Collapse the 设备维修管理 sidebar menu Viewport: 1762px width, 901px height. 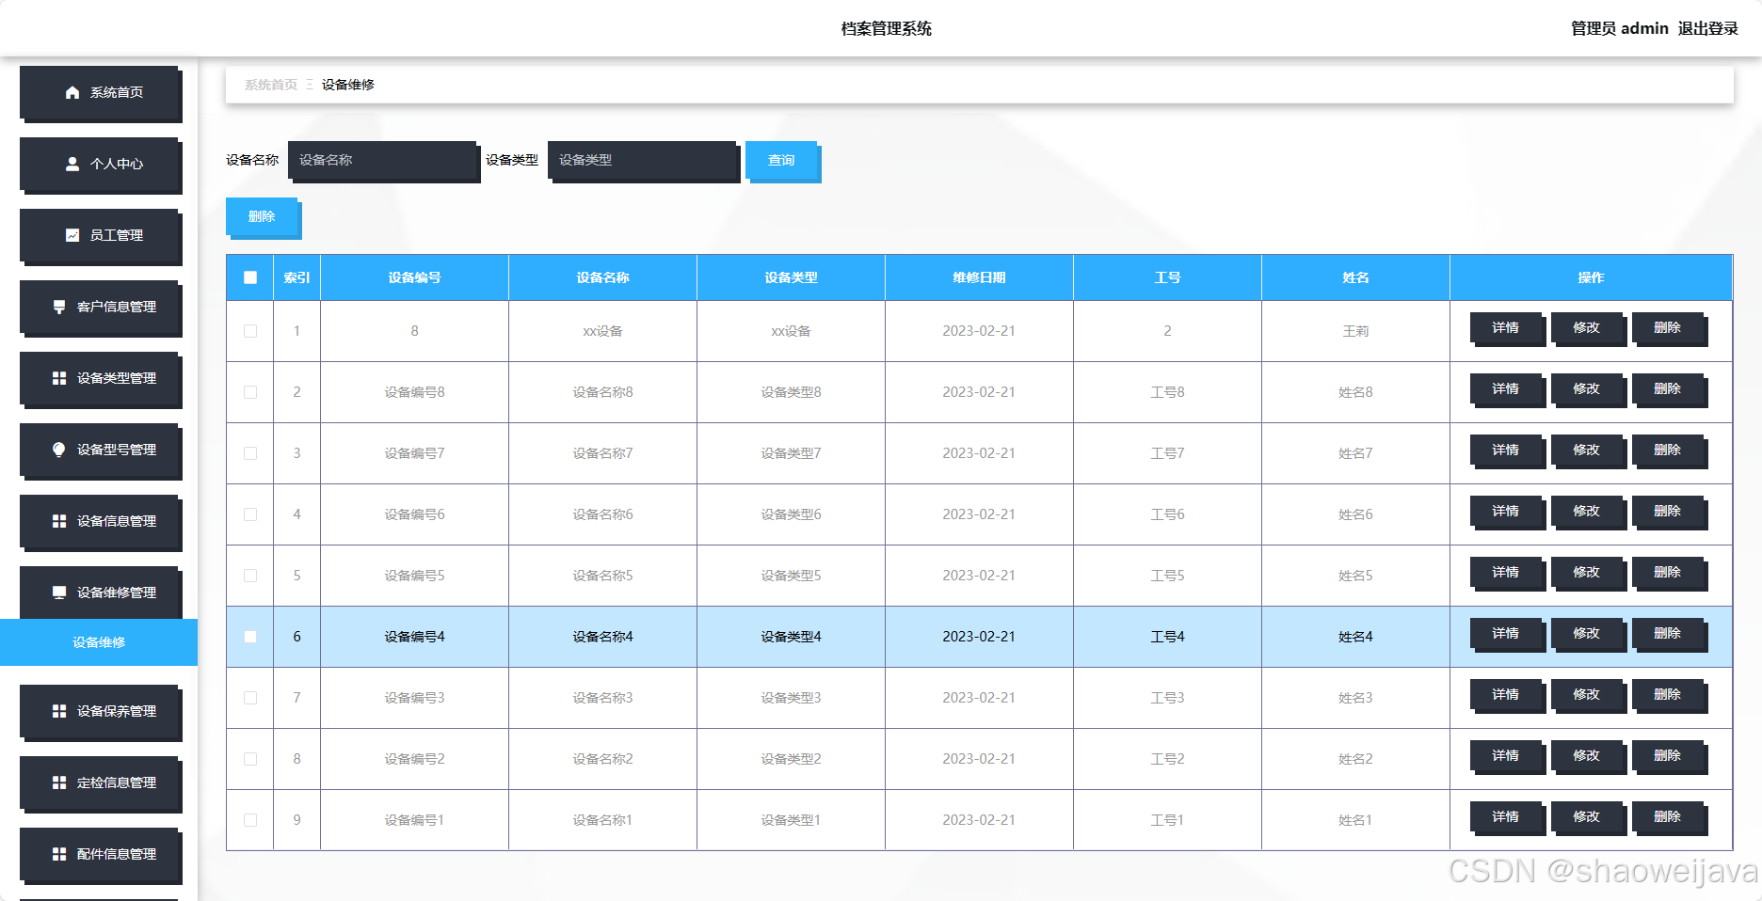100,593
